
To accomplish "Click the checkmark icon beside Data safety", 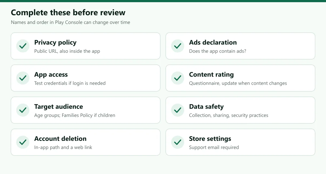I will click(178, 110).
